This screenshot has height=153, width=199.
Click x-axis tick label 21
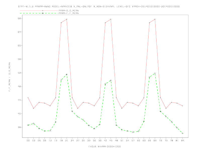click(x=67, y=140)
